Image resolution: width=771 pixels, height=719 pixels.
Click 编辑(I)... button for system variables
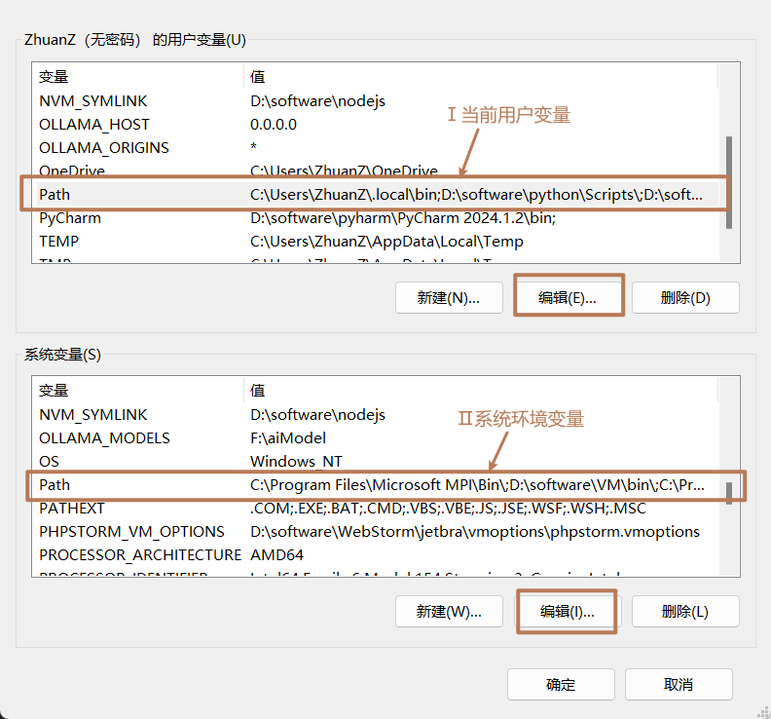(x=567, y=611)
